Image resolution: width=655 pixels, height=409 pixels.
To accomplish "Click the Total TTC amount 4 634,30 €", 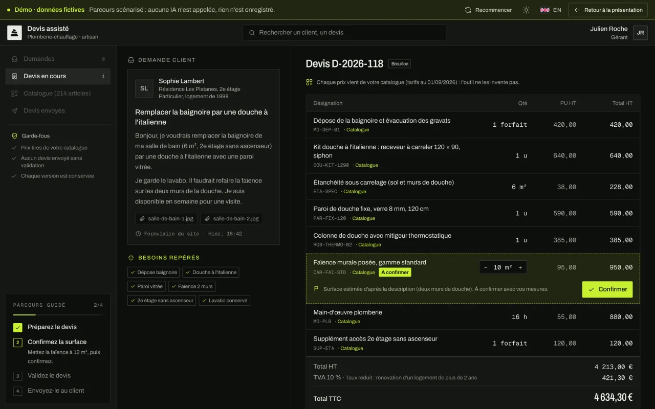I will click(x=613, y=397).
